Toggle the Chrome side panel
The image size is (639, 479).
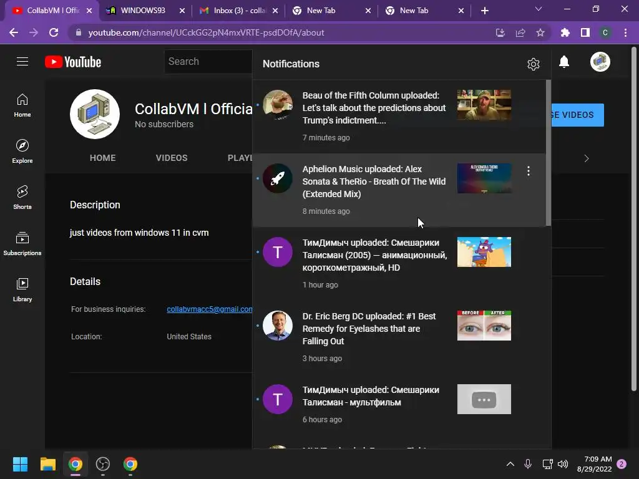(585, 32)
